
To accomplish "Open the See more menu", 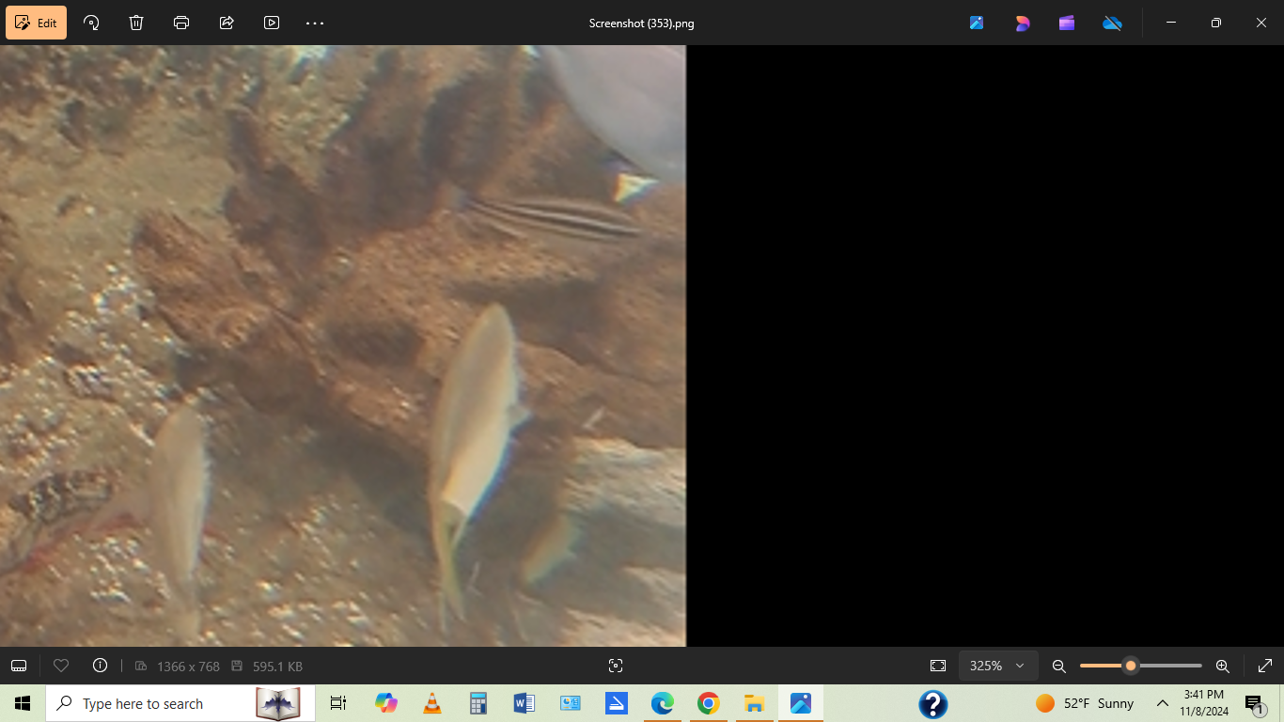I will 314,23.
